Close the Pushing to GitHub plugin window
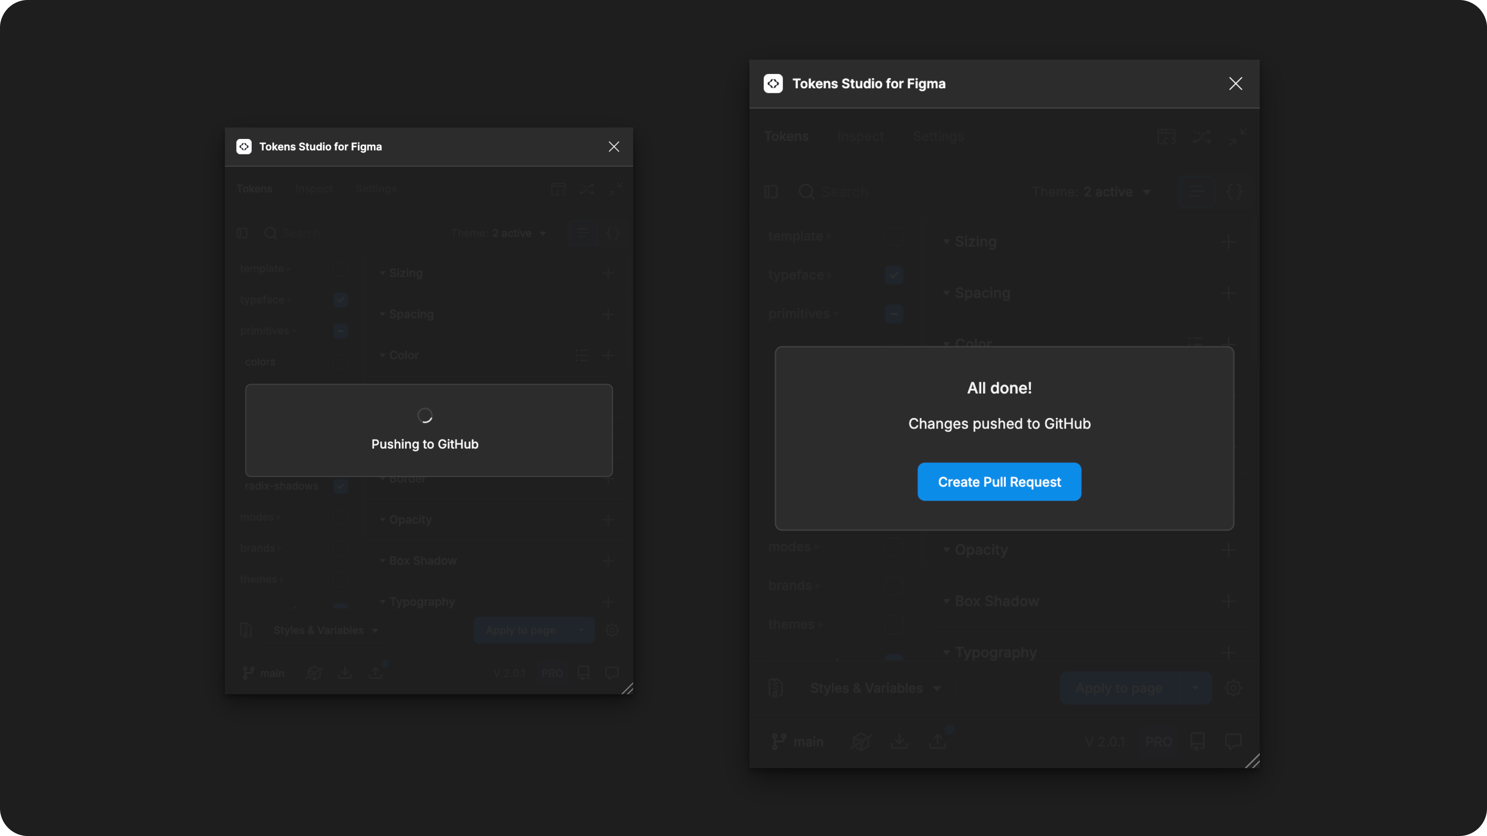Viewport: 1487px width, 836px height. (614, 147)
